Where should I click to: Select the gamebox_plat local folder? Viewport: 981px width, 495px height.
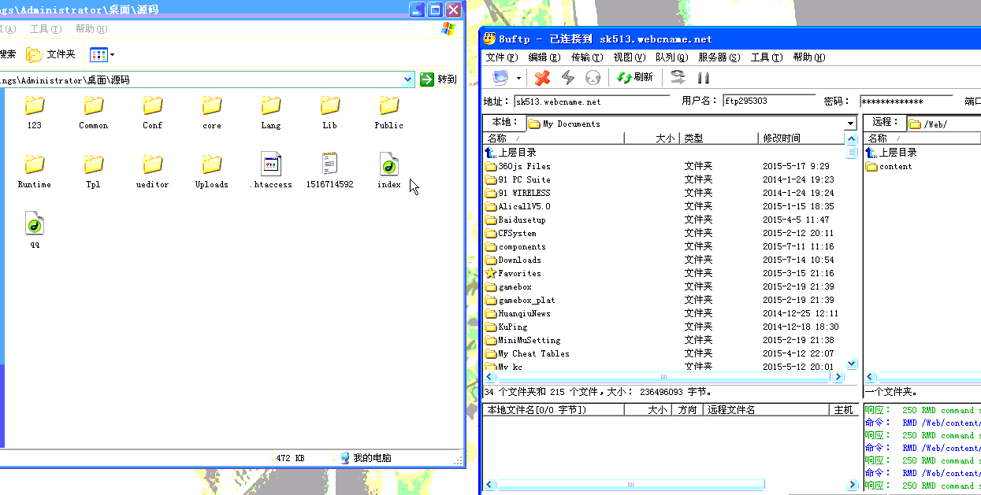pyautogui.click(x=520, y=300)
